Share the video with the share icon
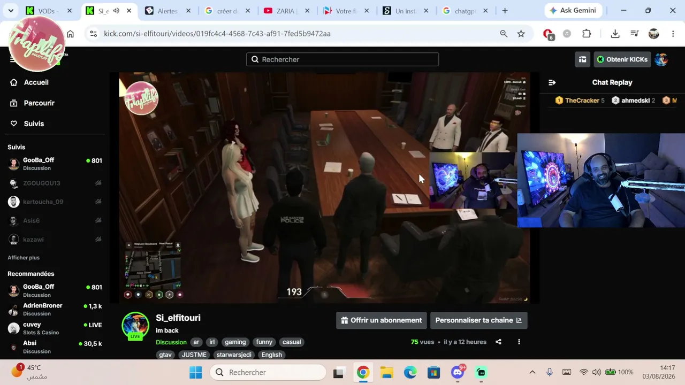This screenshot has height=385, width=685. pyautogui.click(x=498, y=342)
